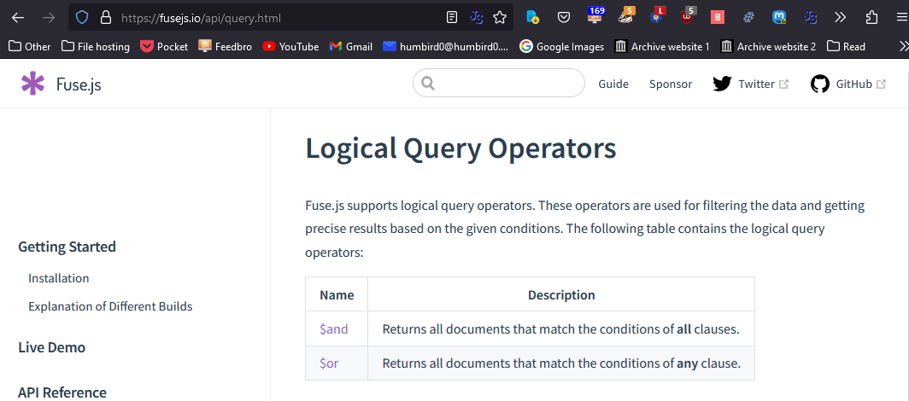The image size is (909, 401).
Task: Toggle Firefox reader view icon
Action: point(452,17)
